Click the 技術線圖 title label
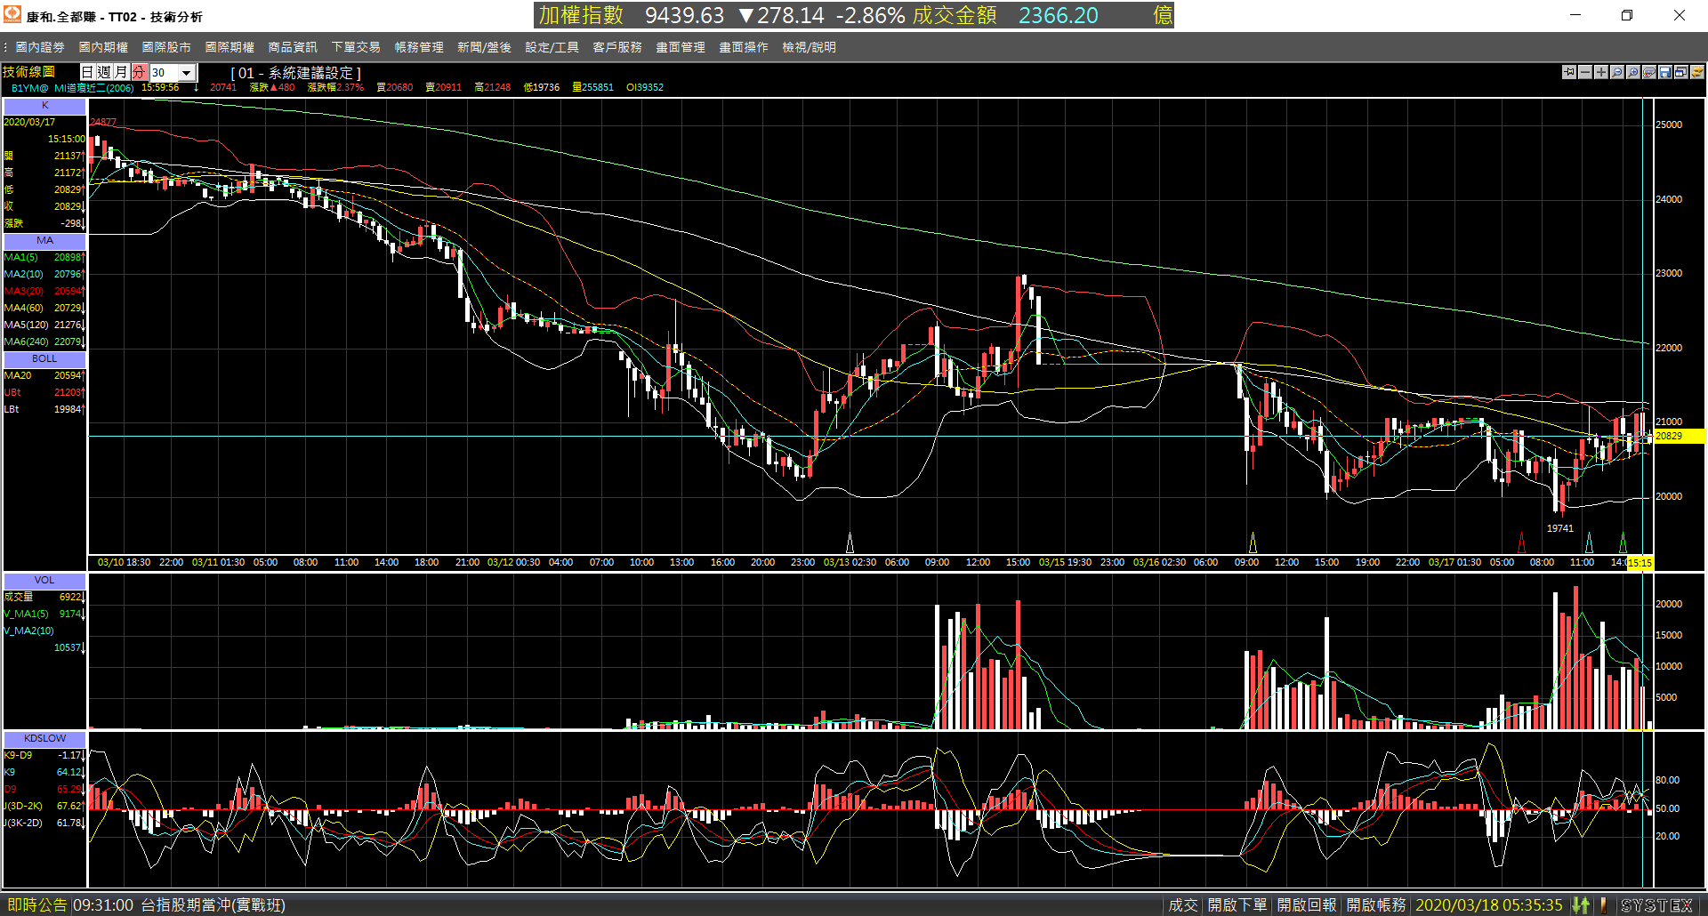The image size is (1708, 916). point(29,72)
